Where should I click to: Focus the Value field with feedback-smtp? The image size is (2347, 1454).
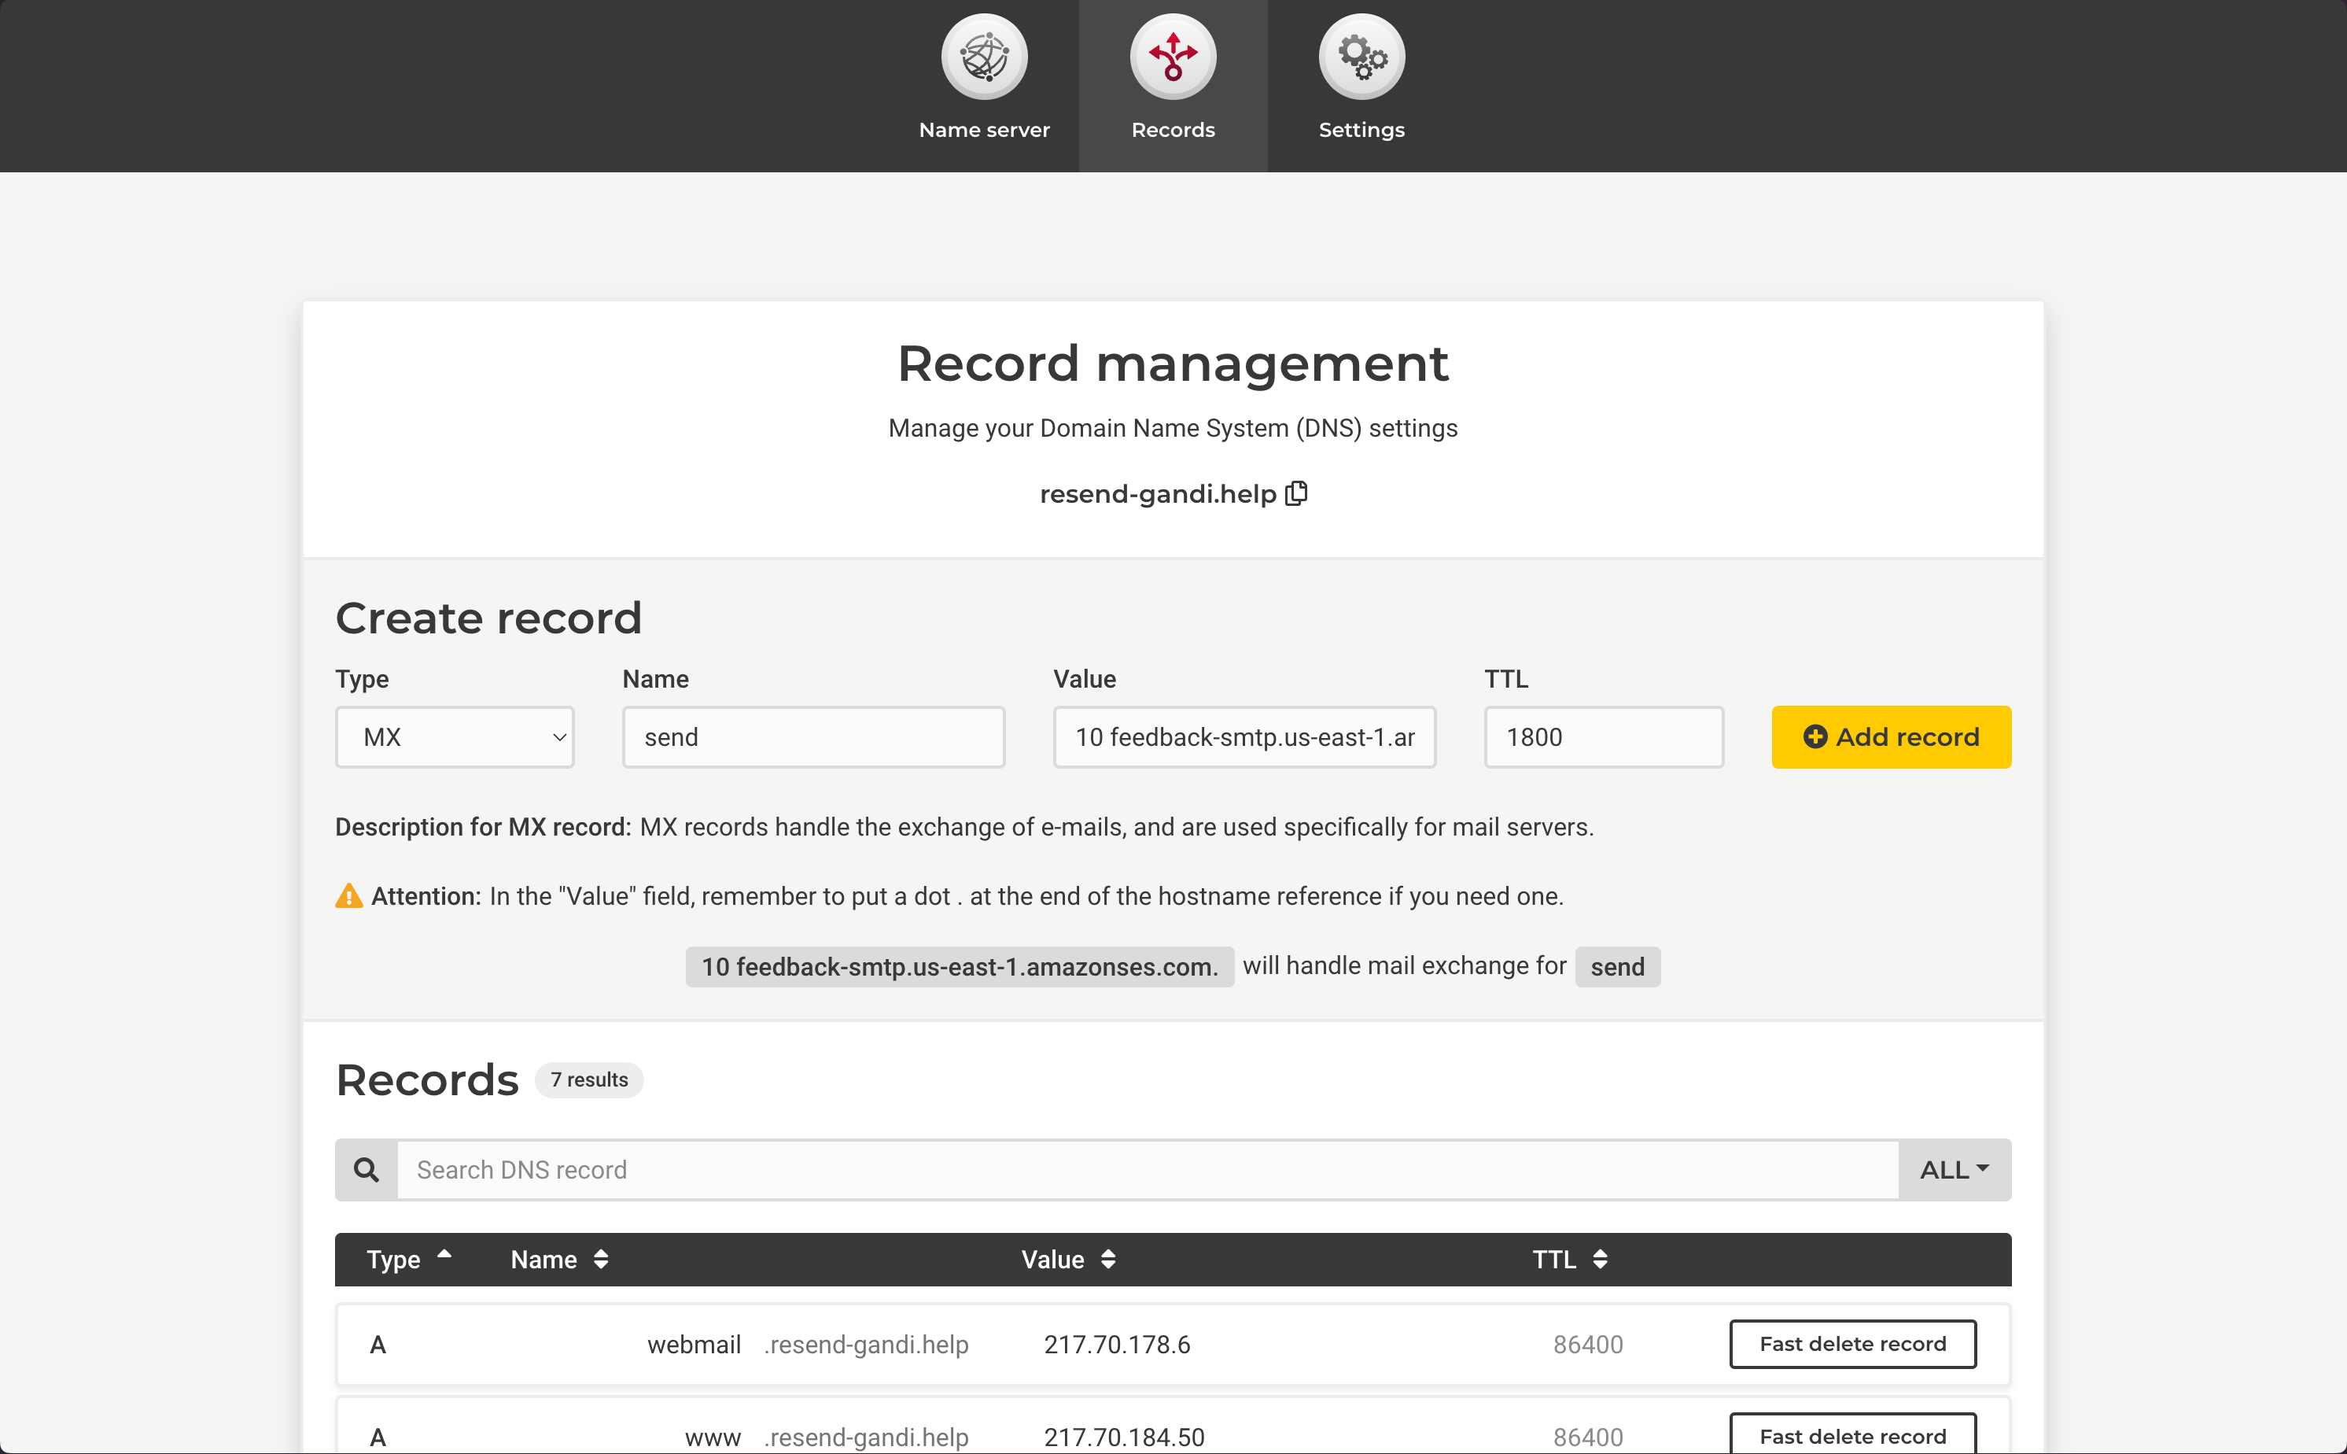1244,737
